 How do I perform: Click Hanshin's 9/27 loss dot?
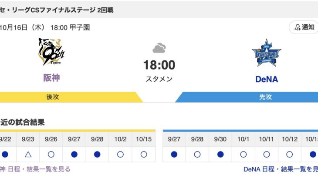point(73,154)
